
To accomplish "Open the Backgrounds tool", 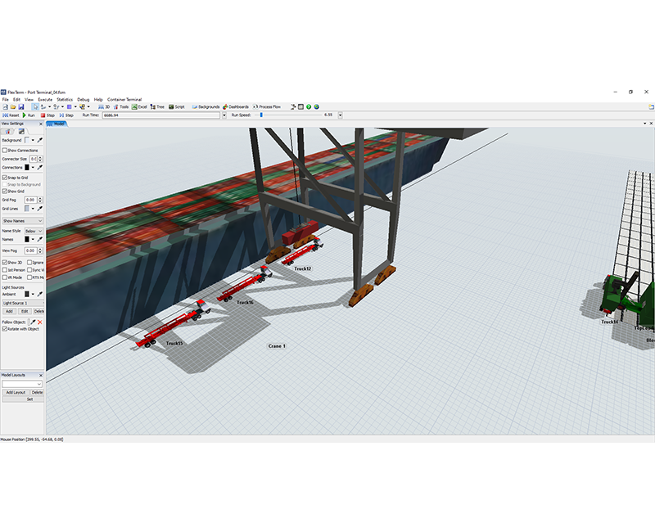I will [x=206, y=107].
